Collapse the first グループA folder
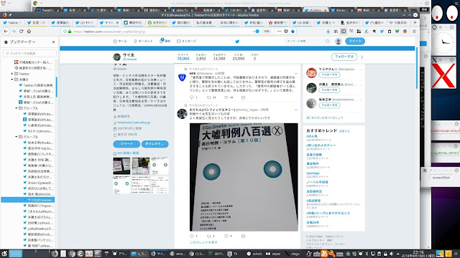 (17, 108)
